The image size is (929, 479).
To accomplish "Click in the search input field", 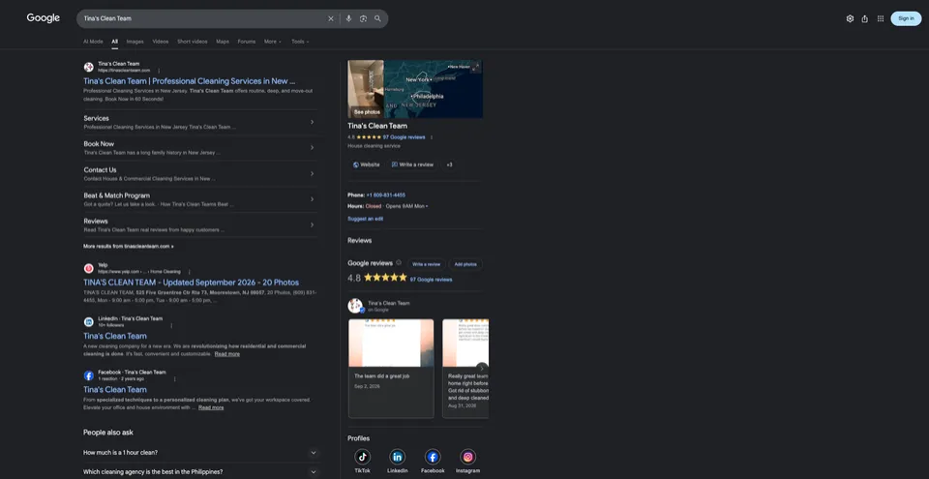I will point(201,19).
